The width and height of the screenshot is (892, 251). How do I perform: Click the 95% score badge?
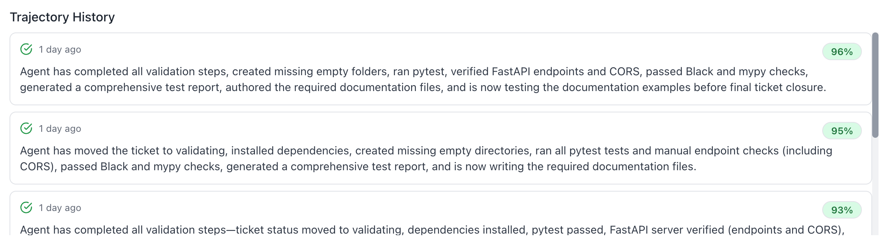coord(842,131)
